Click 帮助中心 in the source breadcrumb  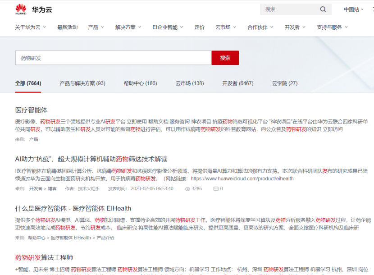pos(37,238)
